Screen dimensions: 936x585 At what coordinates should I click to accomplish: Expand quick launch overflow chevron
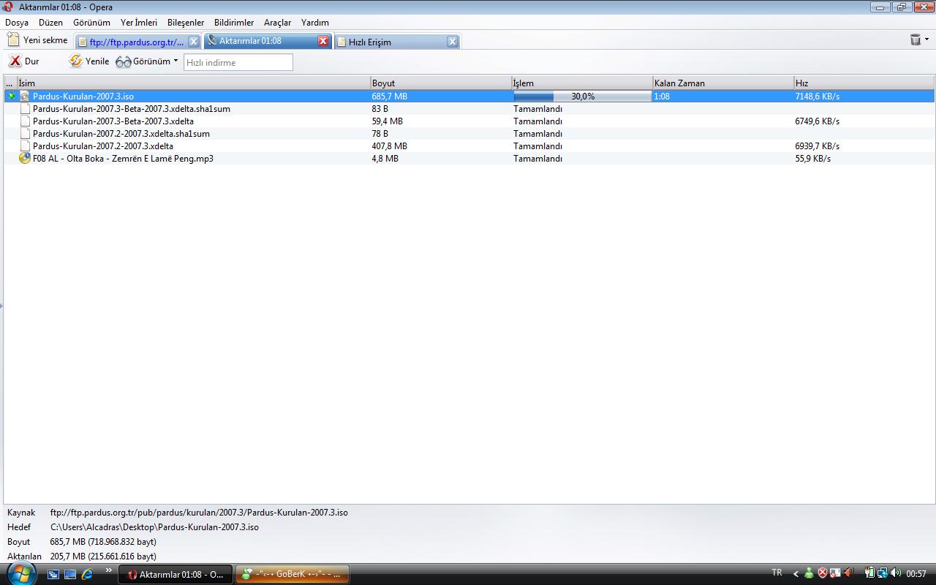[x=108, y=570]
